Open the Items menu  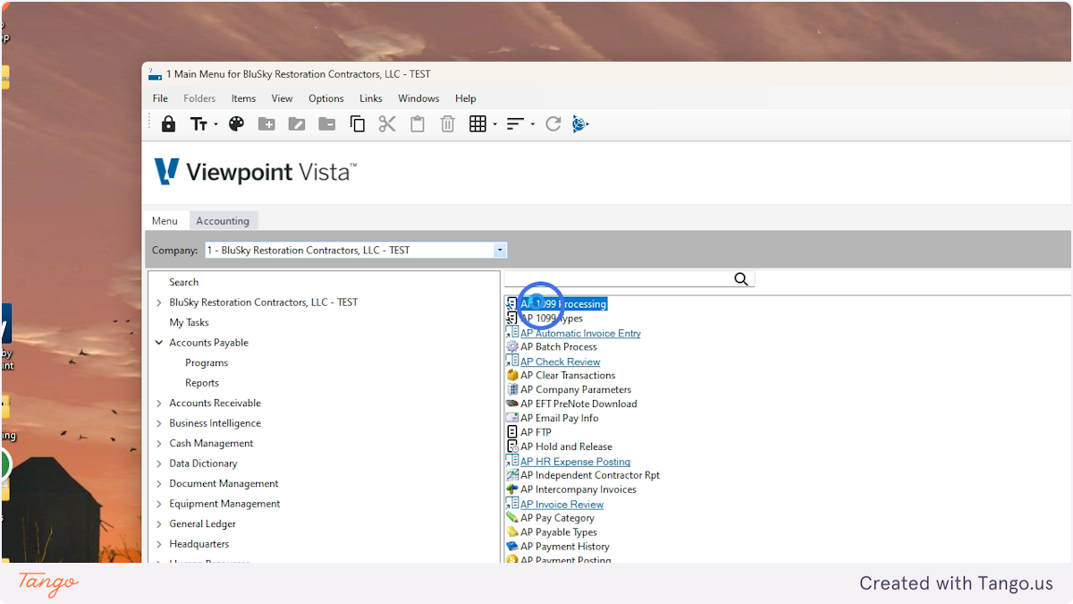243,98
